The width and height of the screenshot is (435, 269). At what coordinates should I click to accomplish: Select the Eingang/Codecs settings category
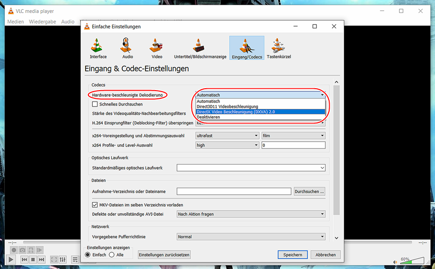246,48
